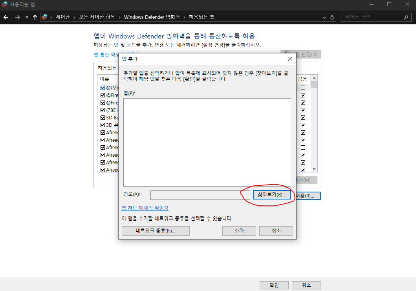Uncheck the topmost 공용 column checkbox
This screenshot has height=291, width=416.
tap(303, 88)
